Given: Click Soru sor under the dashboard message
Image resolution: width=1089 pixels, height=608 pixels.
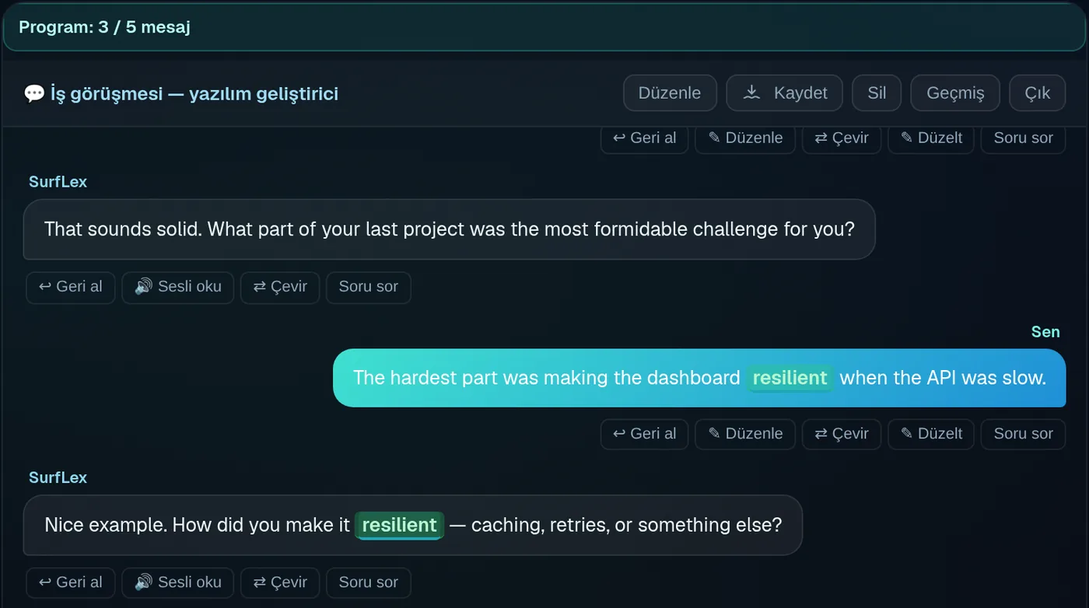Looking at the screenshot, I should click(1023, 434).
